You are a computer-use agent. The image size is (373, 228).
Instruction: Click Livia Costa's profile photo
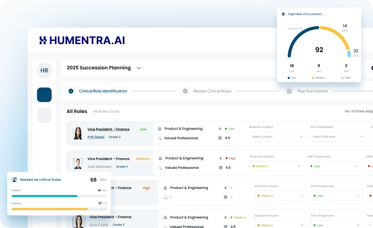[79, 222]
